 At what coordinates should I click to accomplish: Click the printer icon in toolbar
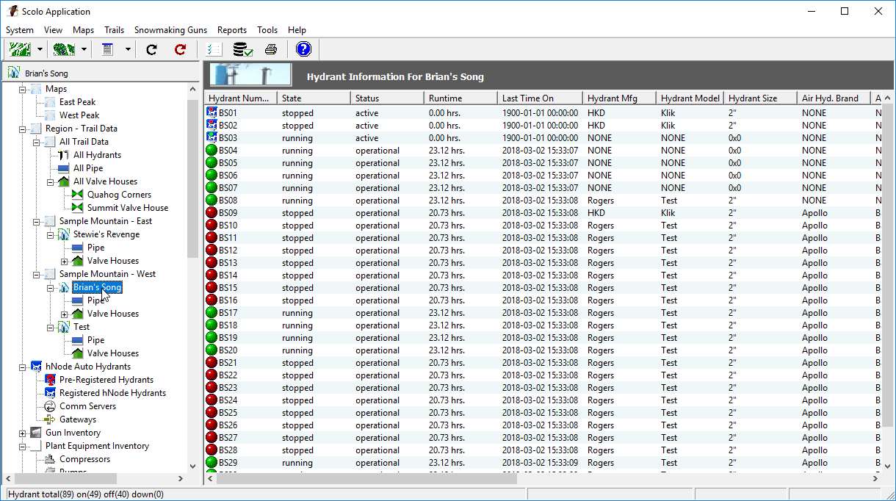(271, 49)
